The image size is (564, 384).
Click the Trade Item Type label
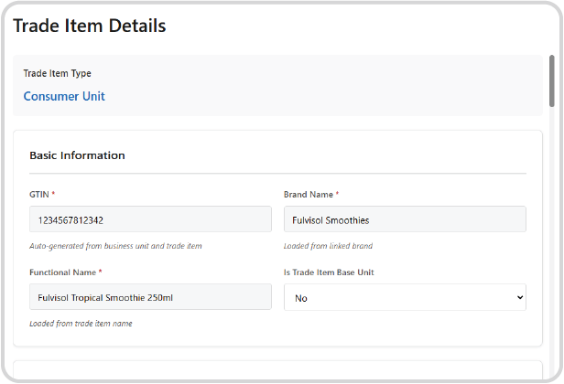click(57, 74)
